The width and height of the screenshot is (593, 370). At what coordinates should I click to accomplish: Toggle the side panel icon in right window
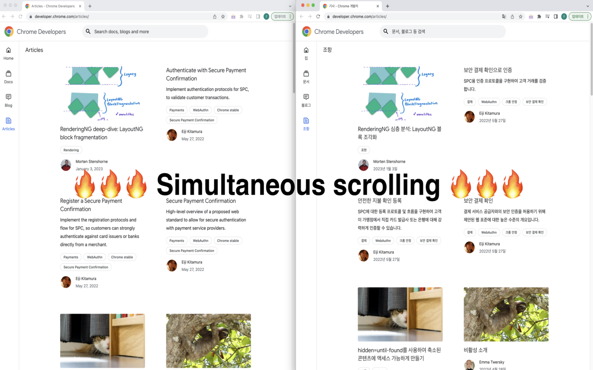[x=555, y=16]
